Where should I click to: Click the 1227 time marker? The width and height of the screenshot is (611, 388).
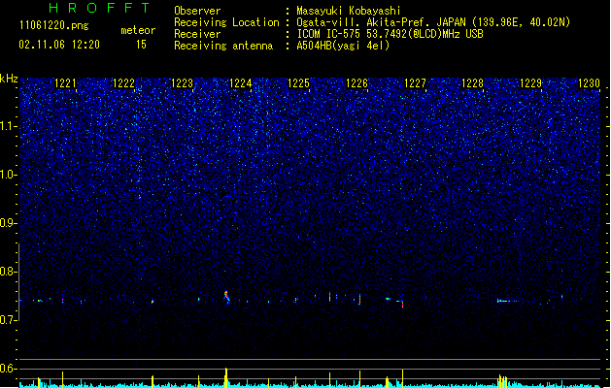(415, 83)
